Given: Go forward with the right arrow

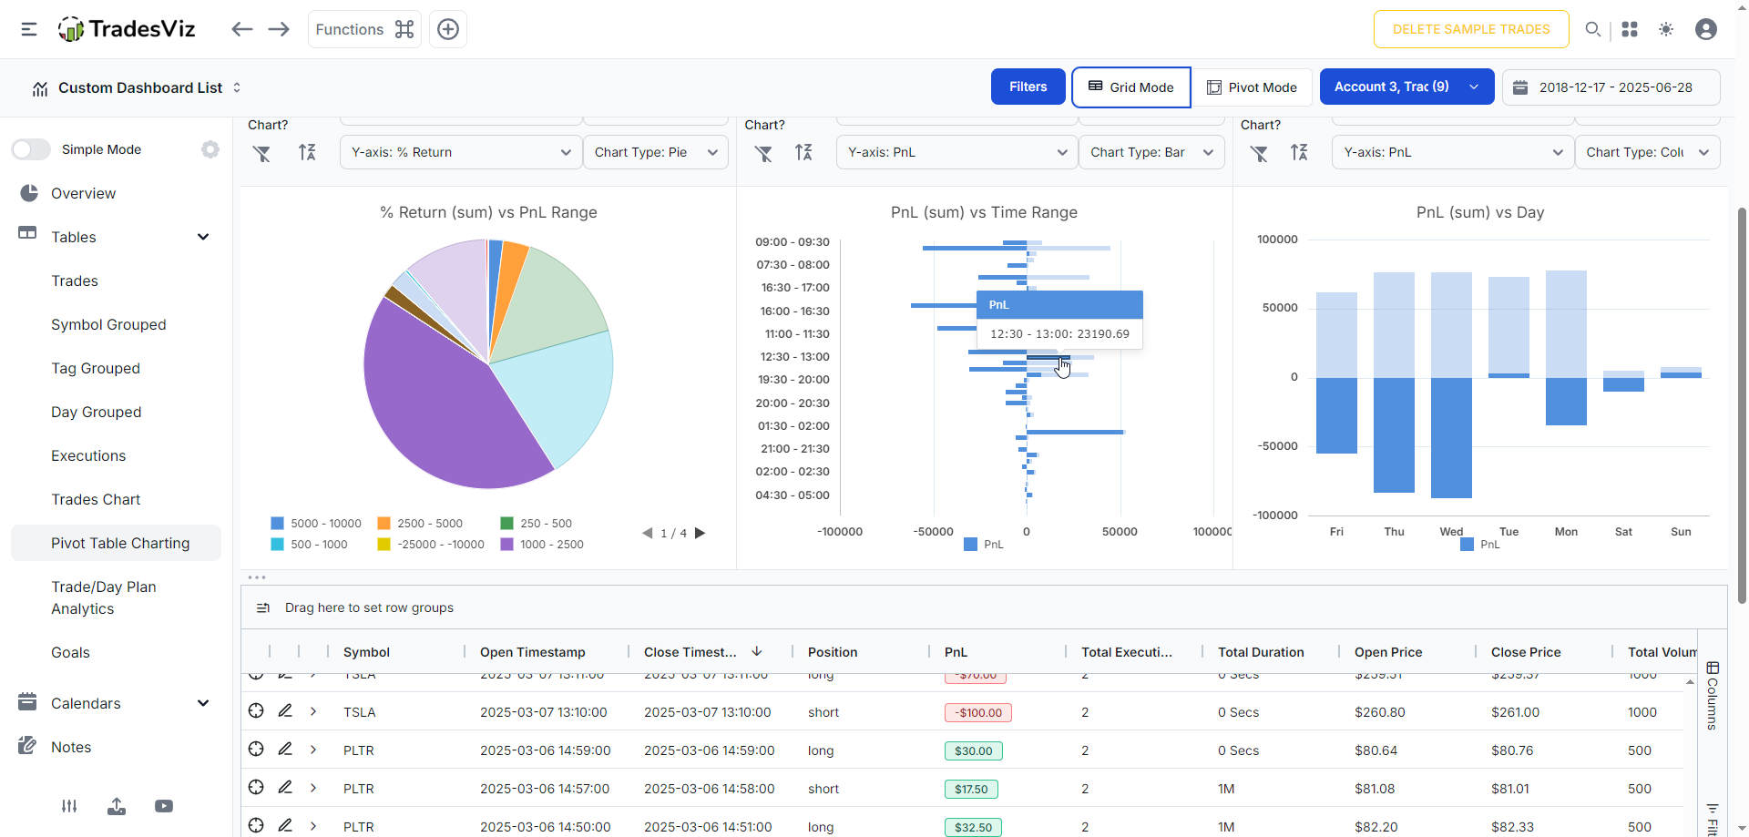Looking at the screenshot, I should coord(279,29).
